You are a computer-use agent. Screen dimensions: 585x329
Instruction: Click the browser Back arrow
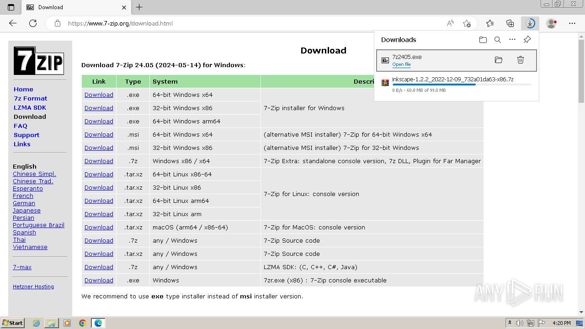tap(13, 23)
